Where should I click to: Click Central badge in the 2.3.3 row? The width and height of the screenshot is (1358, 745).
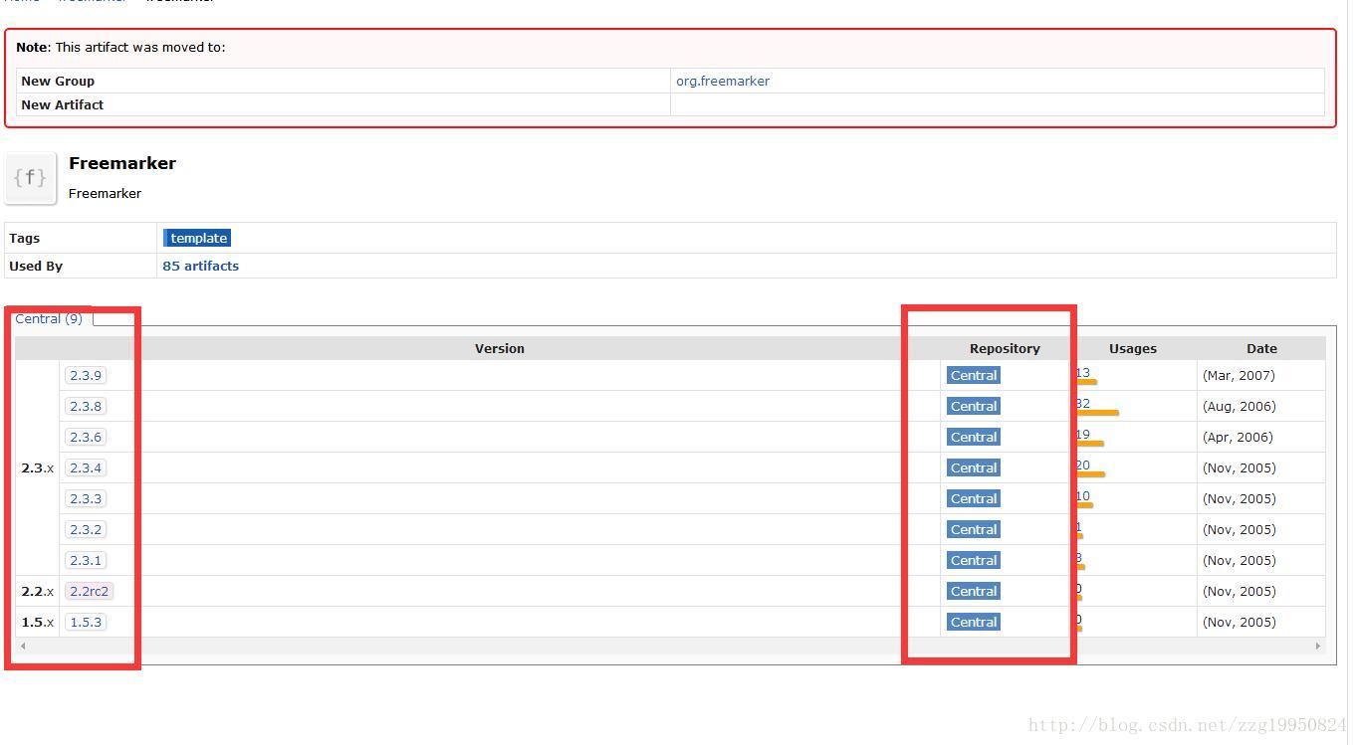coord(974,498)
